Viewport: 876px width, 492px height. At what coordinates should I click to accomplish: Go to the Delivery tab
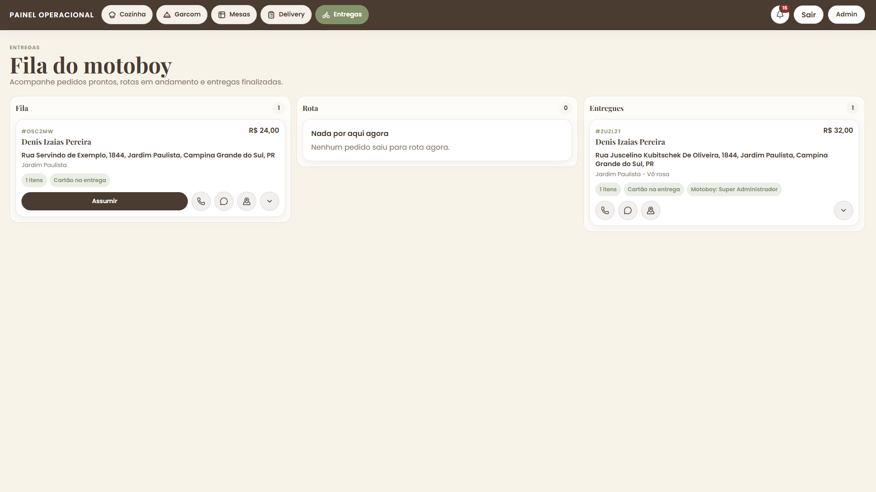pos(286,15)
